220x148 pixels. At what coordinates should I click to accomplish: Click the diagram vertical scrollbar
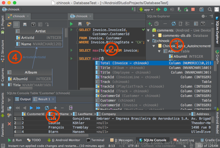[66, 33]
